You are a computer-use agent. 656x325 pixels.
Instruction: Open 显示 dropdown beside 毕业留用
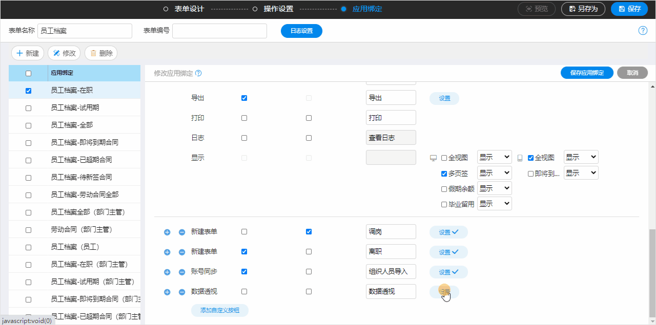pyautogui.click(x=495, y=204)
